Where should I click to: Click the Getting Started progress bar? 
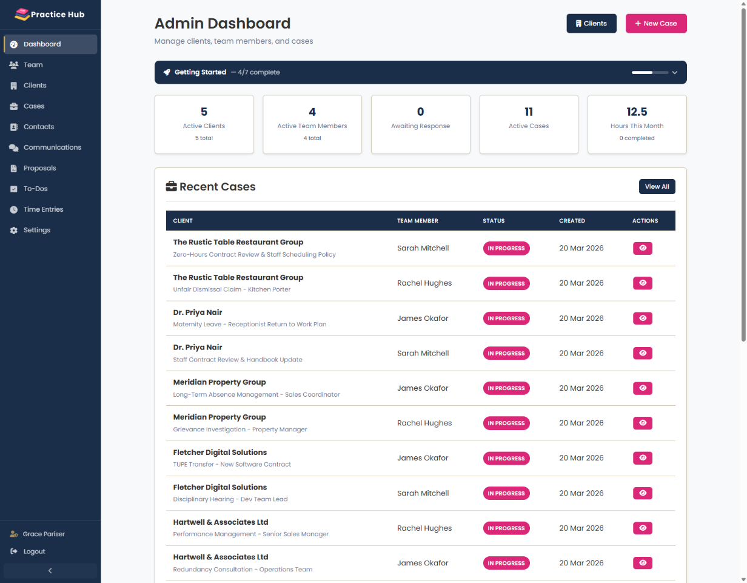[x=650, y=72]
